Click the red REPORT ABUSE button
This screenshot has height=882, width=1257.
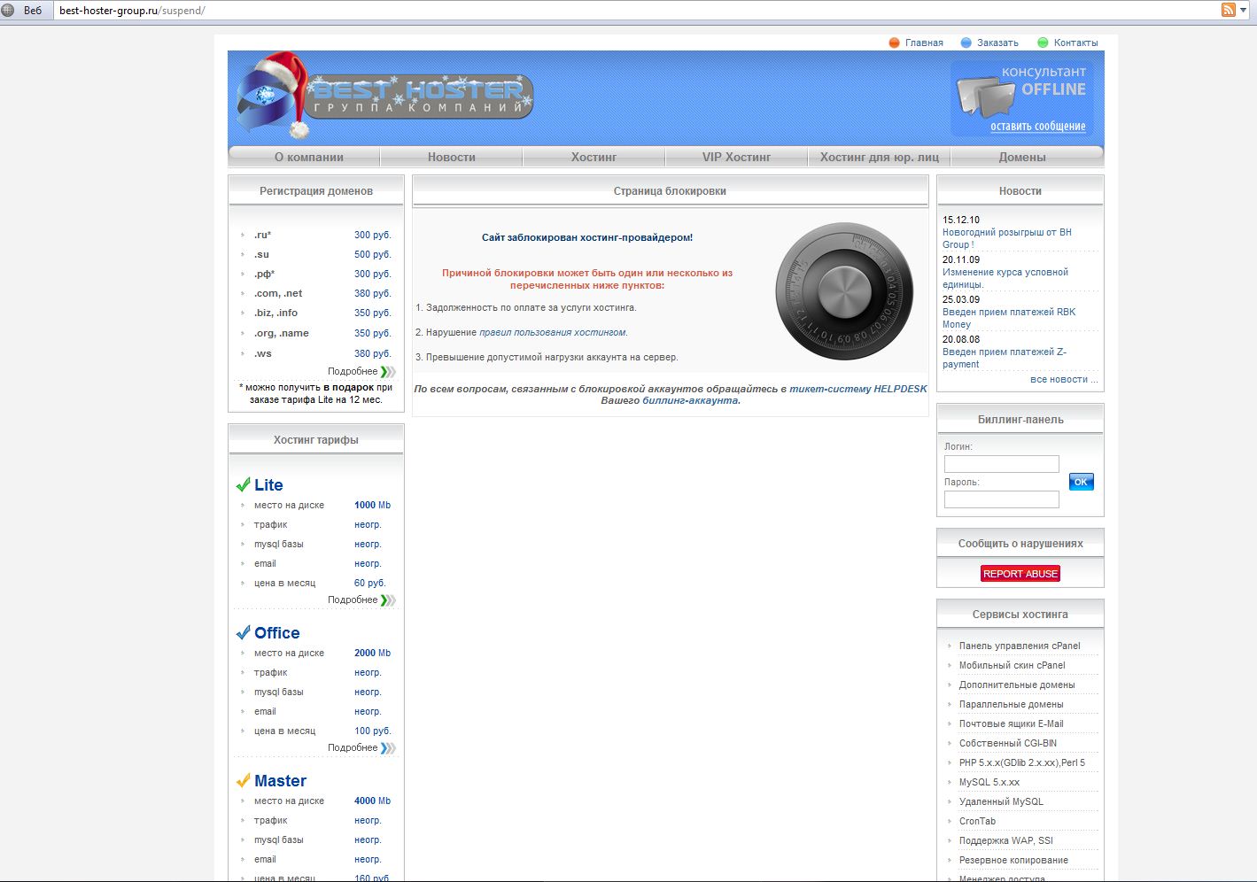tap(1020, 574)
